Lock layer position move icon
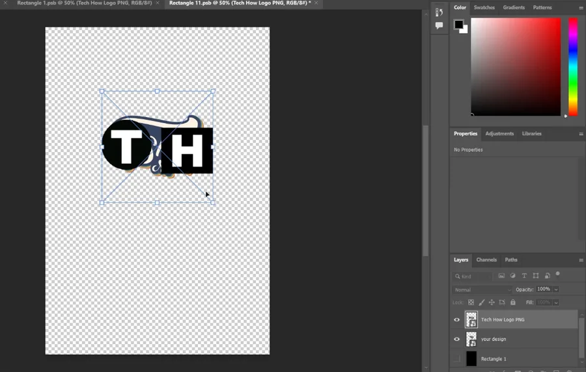 [x=492, y=302]
